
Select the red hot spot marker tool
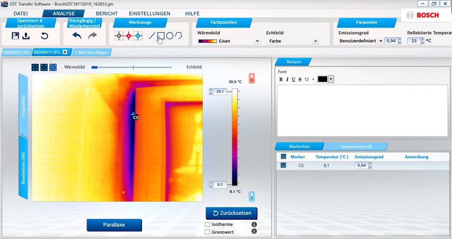(x=129, y=36)
